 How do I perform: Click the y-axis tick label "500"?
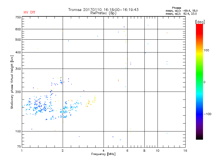click(18, 40)
